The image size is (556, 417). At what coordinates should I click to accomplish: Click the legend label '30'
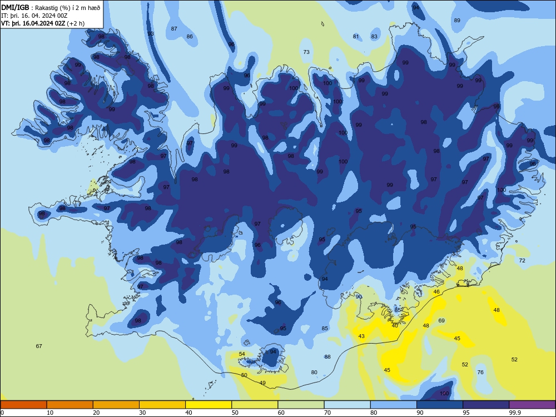tap(142, 413)
